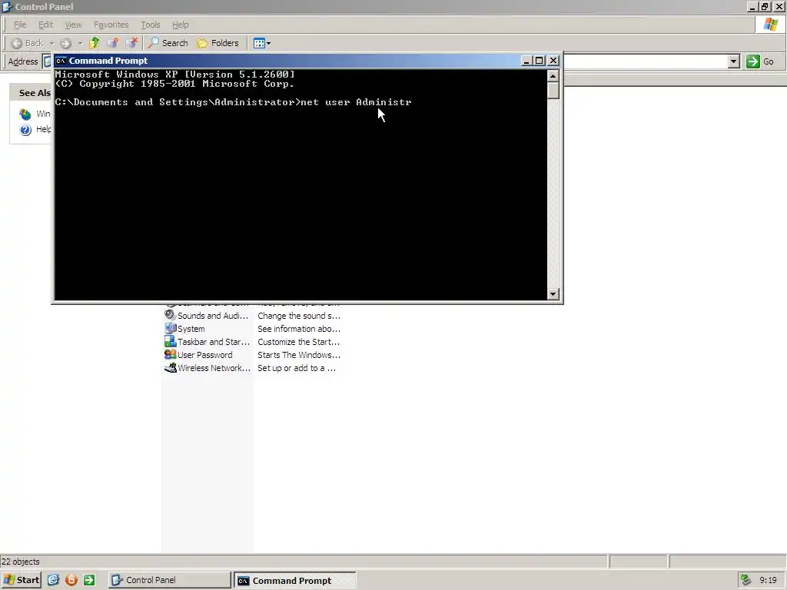Expand the Forward history dropdown arrow
Viewport: 787px width, 590px height.
(x=80, y=43)
